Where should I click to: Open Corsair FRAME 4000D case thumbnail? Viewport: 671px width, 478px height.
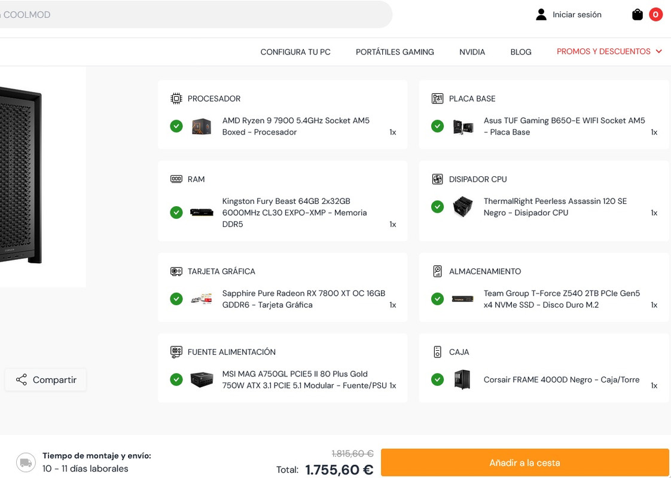point(463,379)
